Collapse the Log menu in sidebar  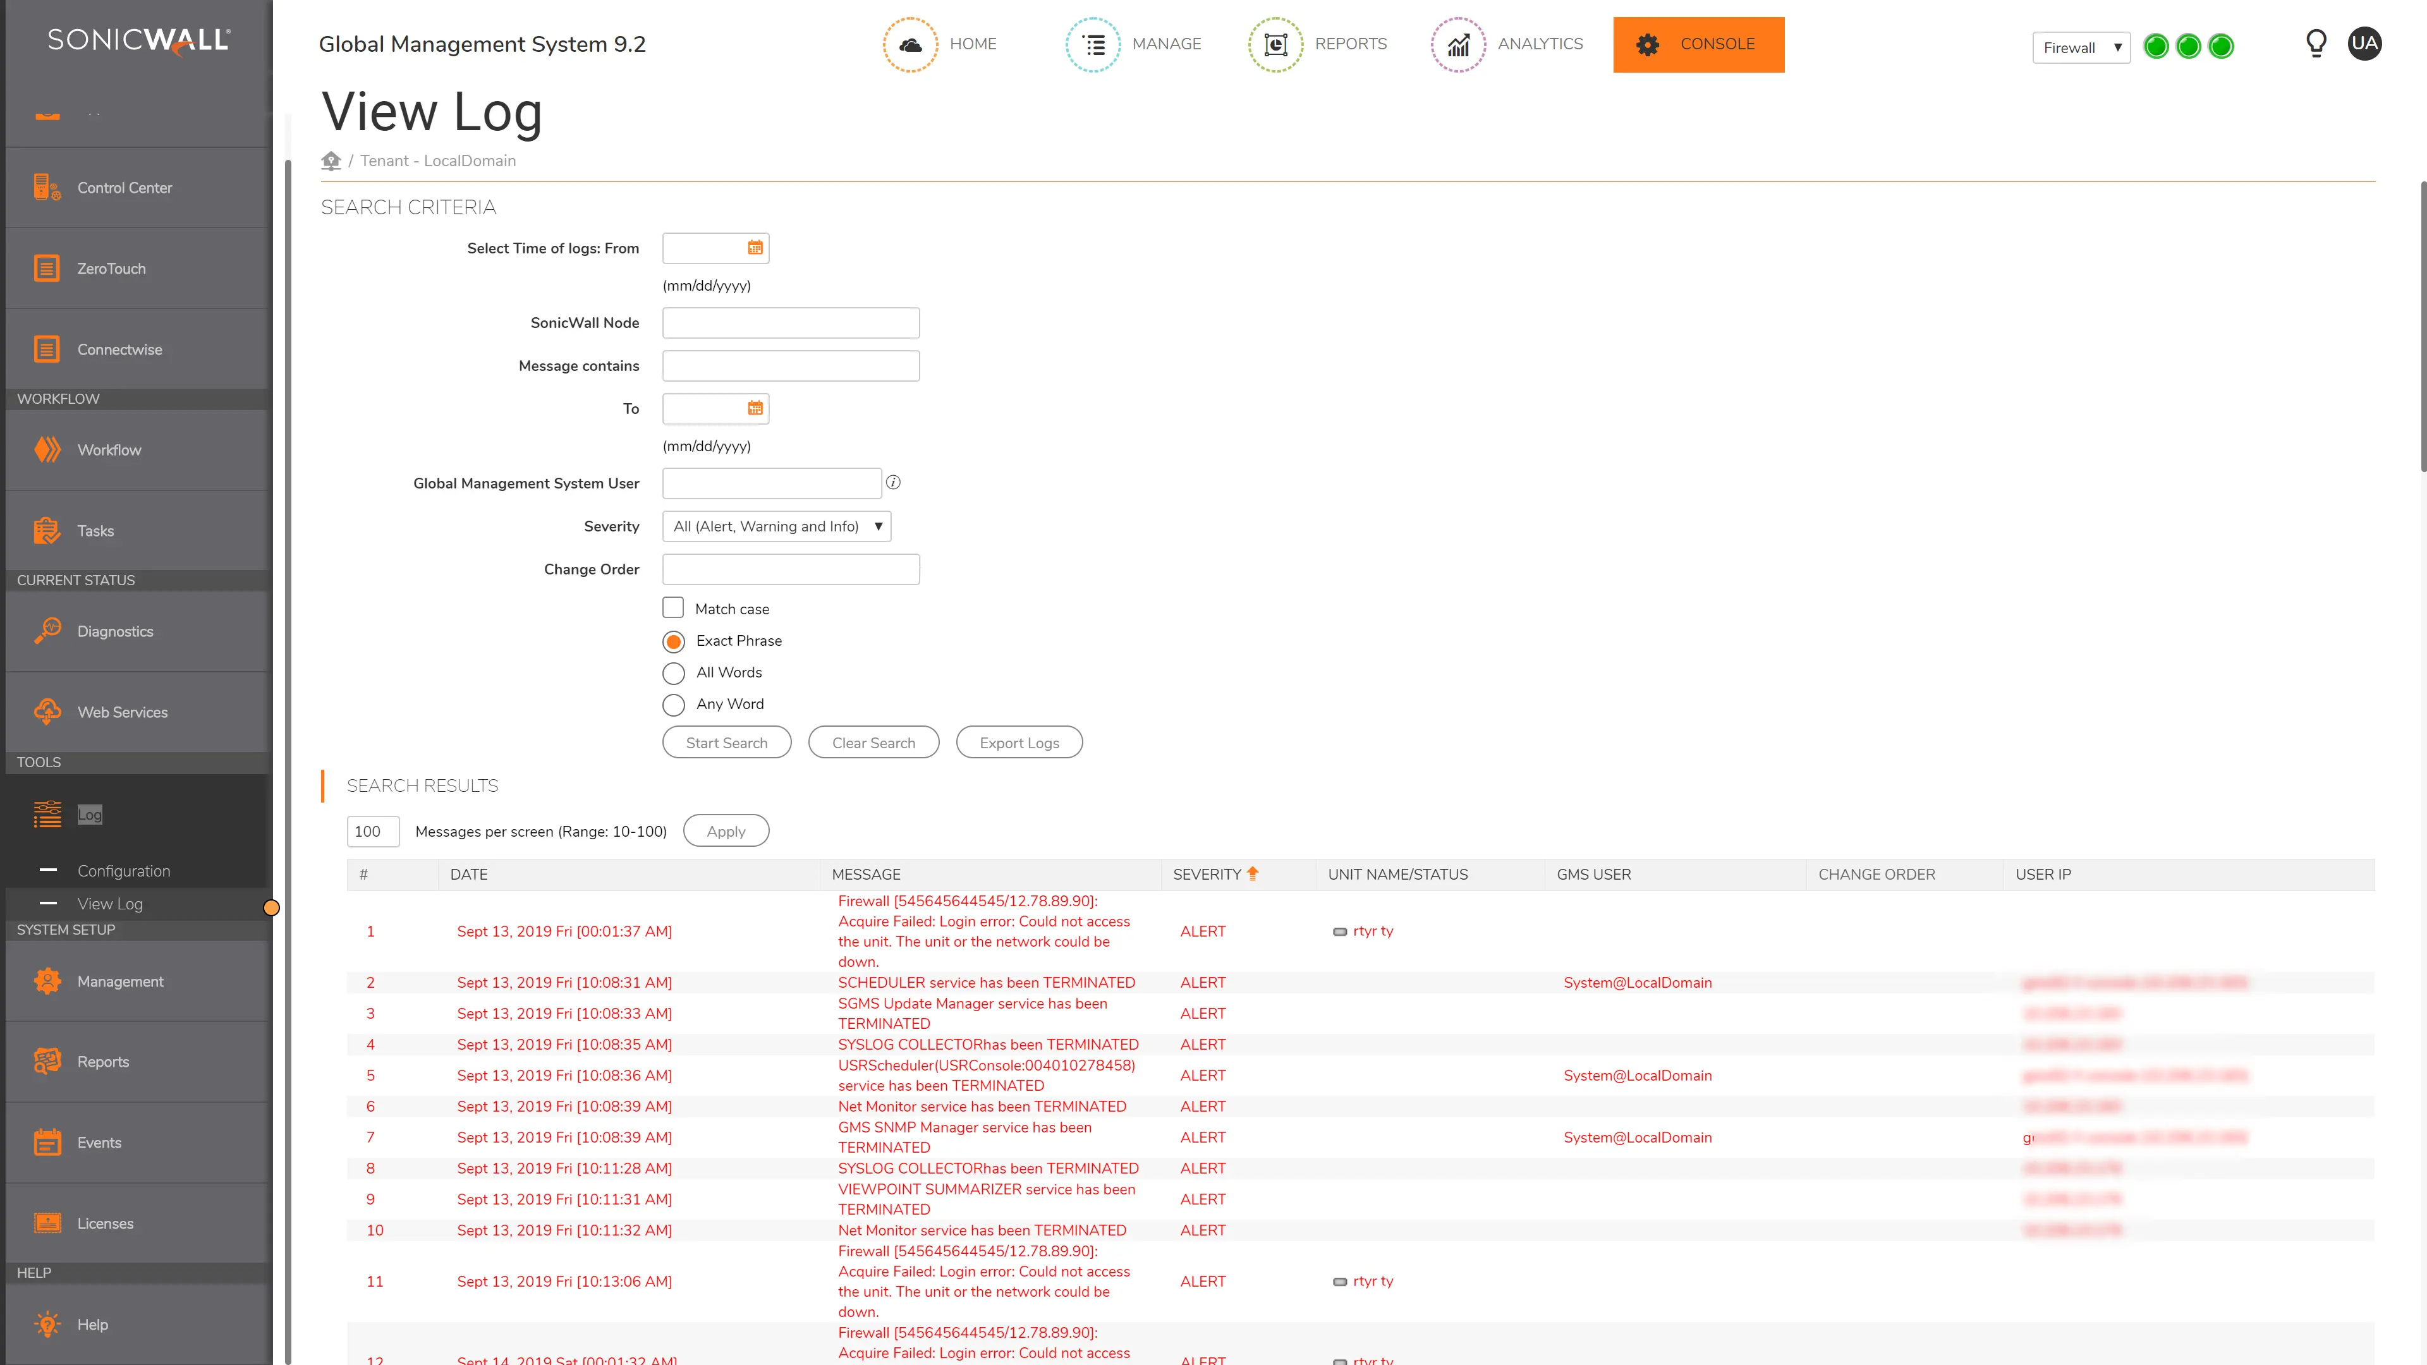point(90,814)
